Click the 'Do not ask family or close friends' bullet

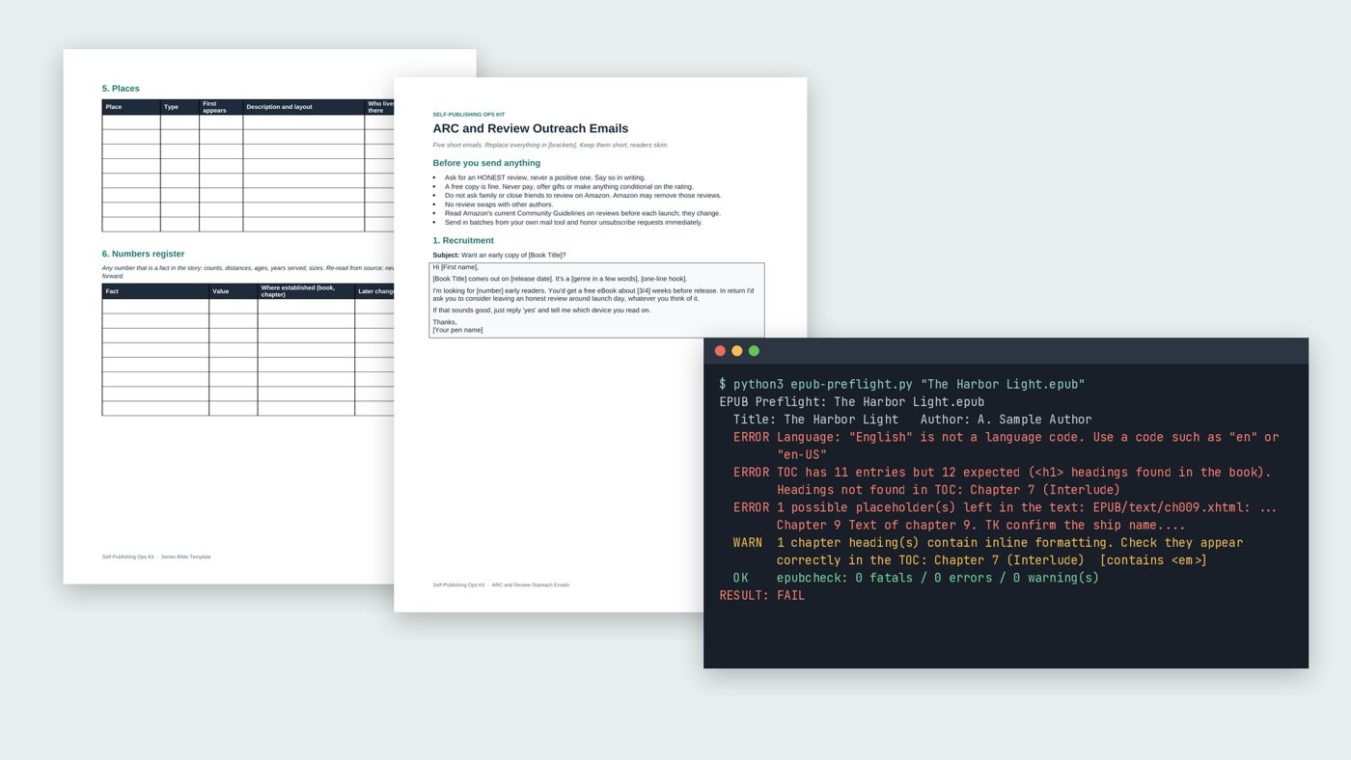pos(583,196)
